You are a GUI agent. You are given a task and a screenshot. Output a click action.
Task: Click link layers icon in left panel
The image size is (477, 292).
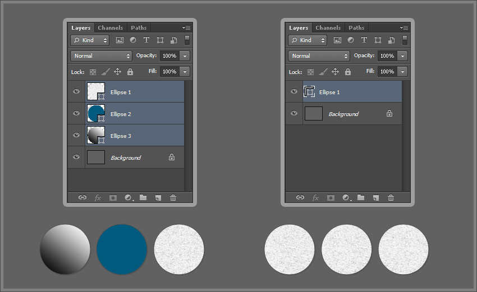click(82, 197)
